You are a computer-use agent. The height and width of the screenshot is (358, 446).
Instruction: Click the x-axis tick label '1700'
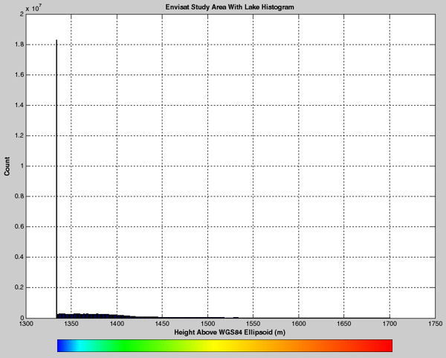tap(390, 324)
